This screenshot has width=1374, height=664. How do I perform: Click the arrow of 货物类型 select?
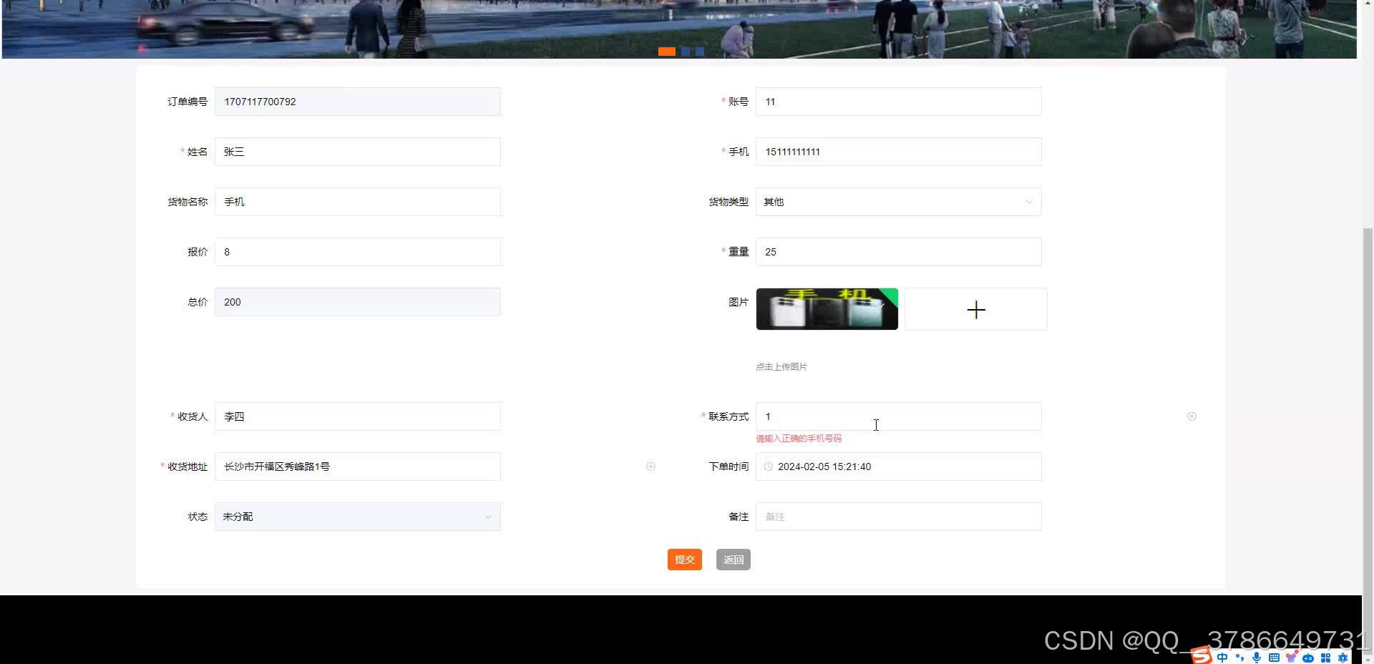(1029, 202)
